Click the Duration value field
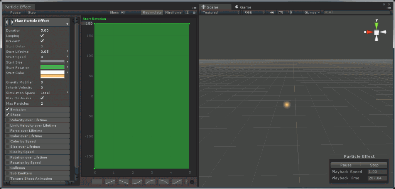 (x=54, y=30)
